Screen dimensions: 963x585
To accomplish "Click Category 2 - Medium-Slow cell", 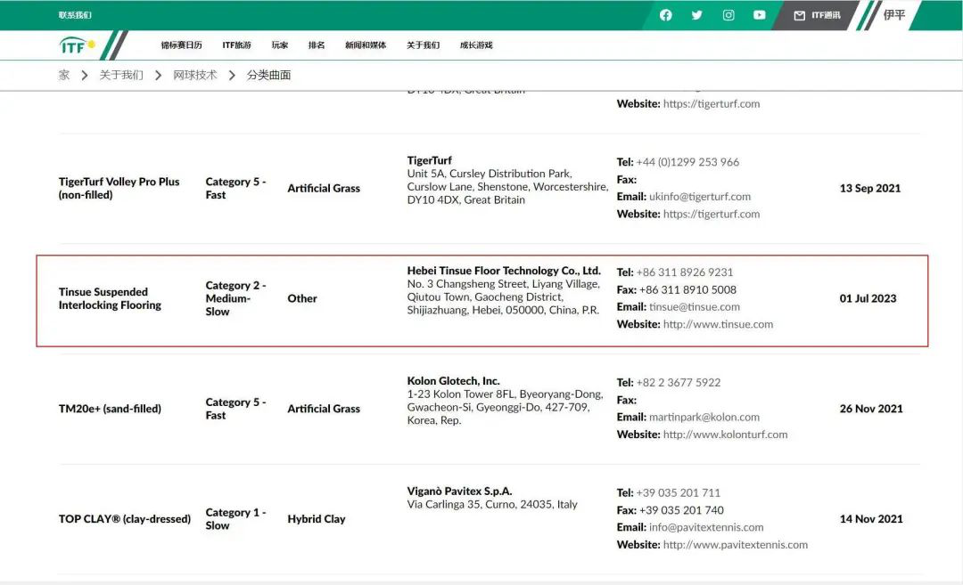I will click(x=235, y=298).
